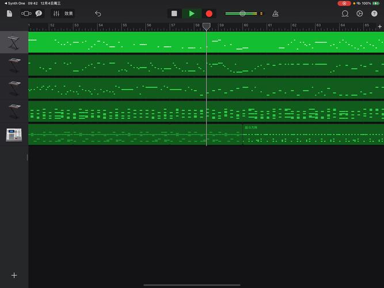The height and width of the screenshot is (288, 384).
Task: Expand track headers using the sidebar handle
Action: (x=27, y=157)
